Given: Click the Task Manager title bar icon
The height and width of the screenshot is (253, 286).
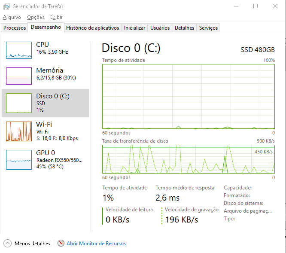Looking at the screenshot, I should tap(7, 6).
